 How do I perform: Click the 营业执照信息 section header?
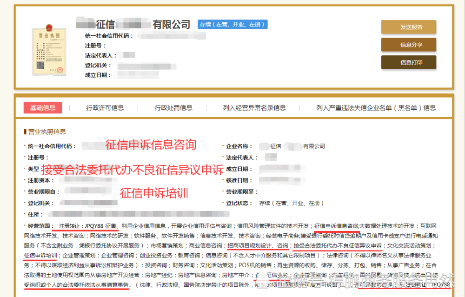pos(47,131)
